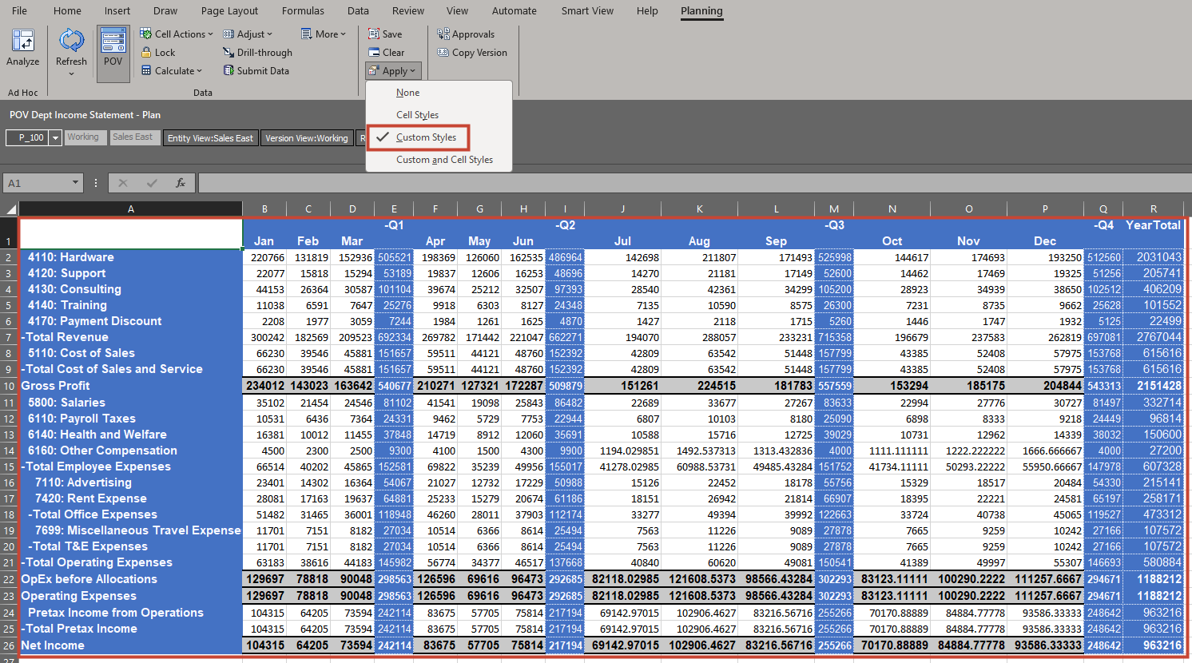1192x663 pixels.
Task: Switch to the Home tab
Action: pyautogui.click(x=67, y=10)
